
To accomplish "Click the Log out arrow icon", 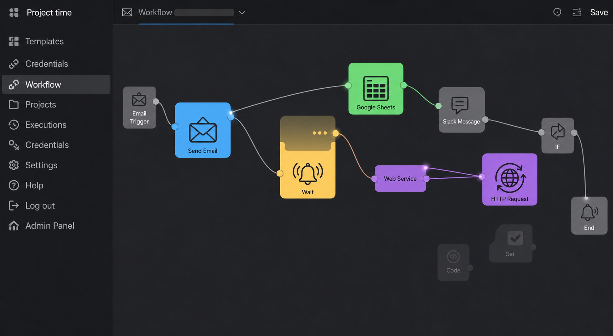I will (14, 206).
